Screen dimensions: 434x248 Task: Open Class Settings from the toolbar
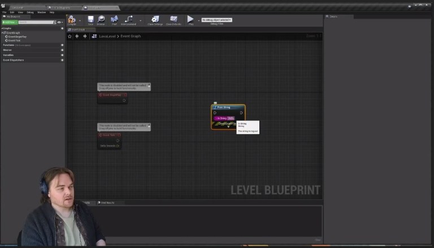coord(155,19)
